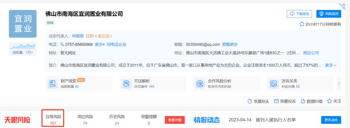Open 司法解析 card title

pos(142,81)
